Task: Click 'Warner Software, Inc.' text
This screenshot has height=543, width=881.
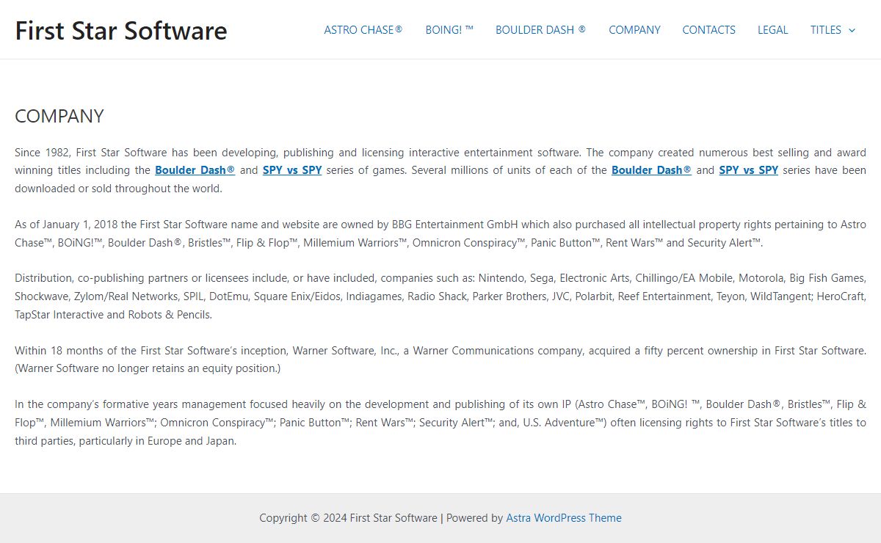Action: tap(344, 351)
